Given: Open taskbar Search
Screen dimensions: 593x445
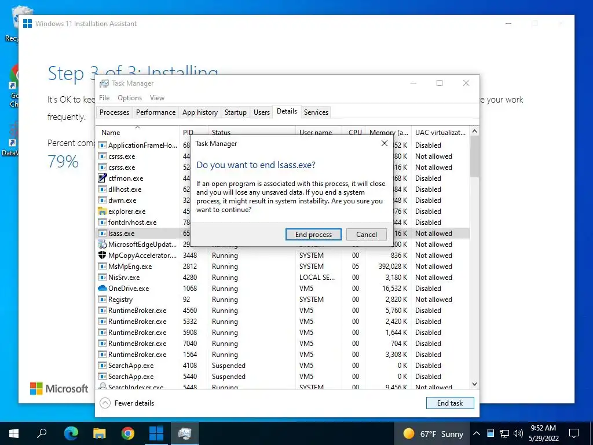Looking at the screenshot, I should point(42,433).
